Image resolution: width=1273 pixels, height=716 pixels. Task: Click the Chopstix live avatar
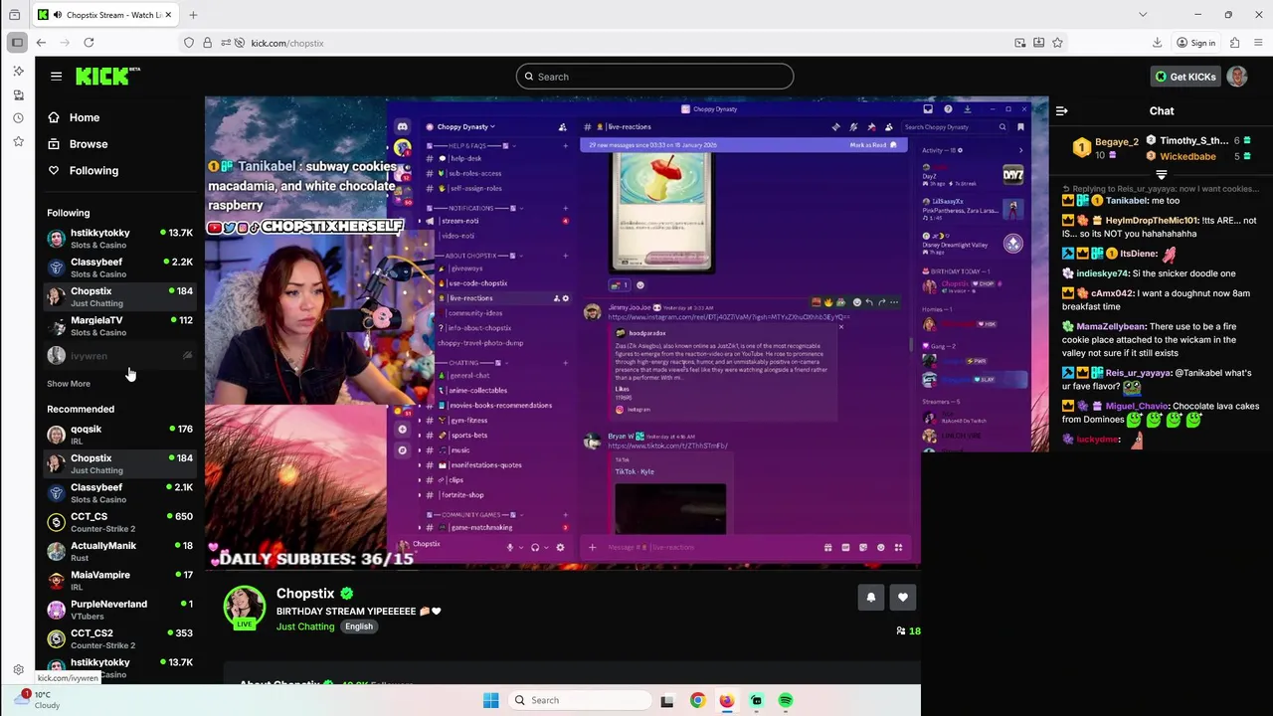point(244,608)
